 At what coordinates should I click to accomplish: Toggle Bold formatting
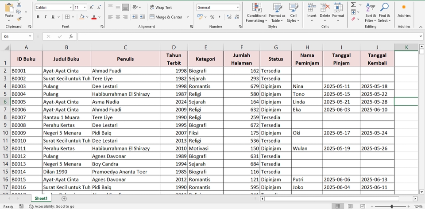[38, 17]
